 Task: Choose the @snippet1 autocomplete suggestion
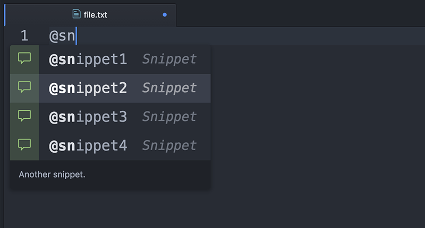[x=88, y=59]
